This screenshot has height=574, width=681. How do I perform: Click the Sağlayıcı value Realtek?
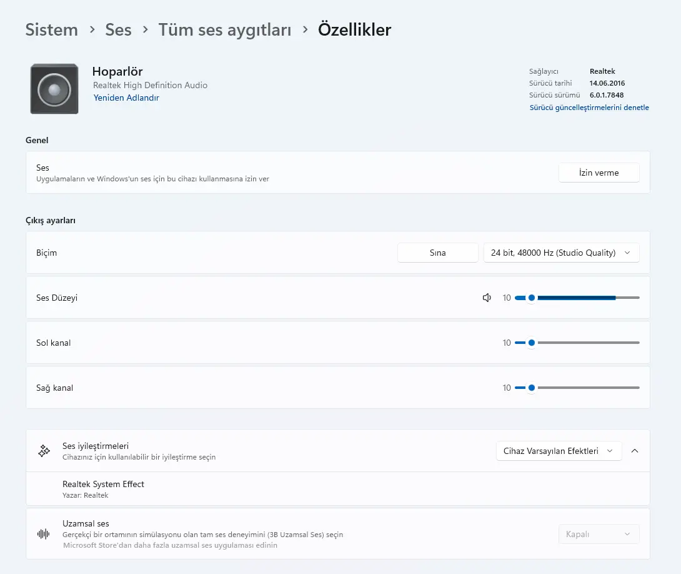602,71
